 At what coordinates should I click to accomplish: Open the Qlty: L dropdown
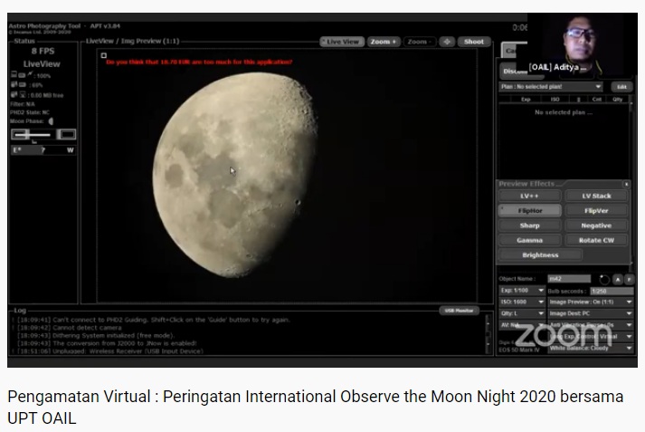coord(522,313)
